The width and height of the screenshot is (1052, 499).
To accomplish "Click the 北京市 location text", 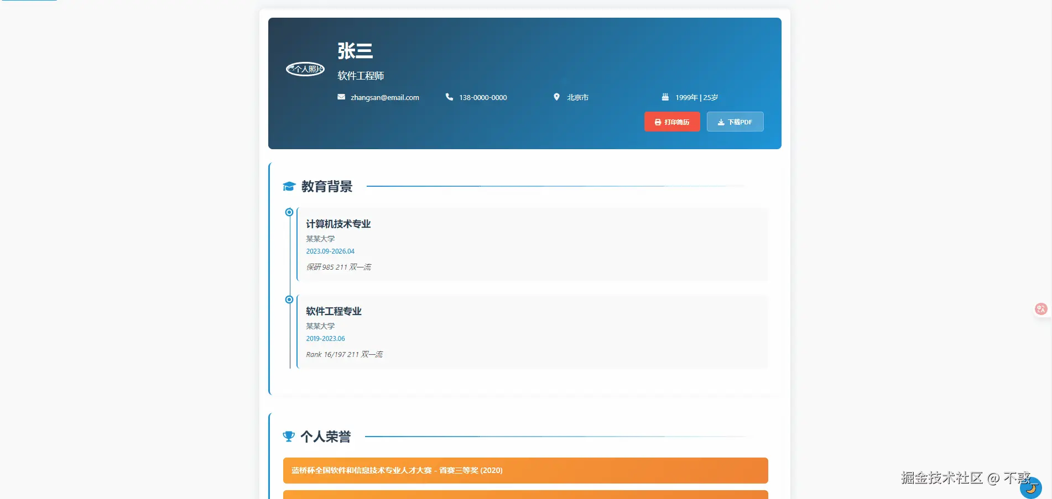I will [x=577, y=97].
